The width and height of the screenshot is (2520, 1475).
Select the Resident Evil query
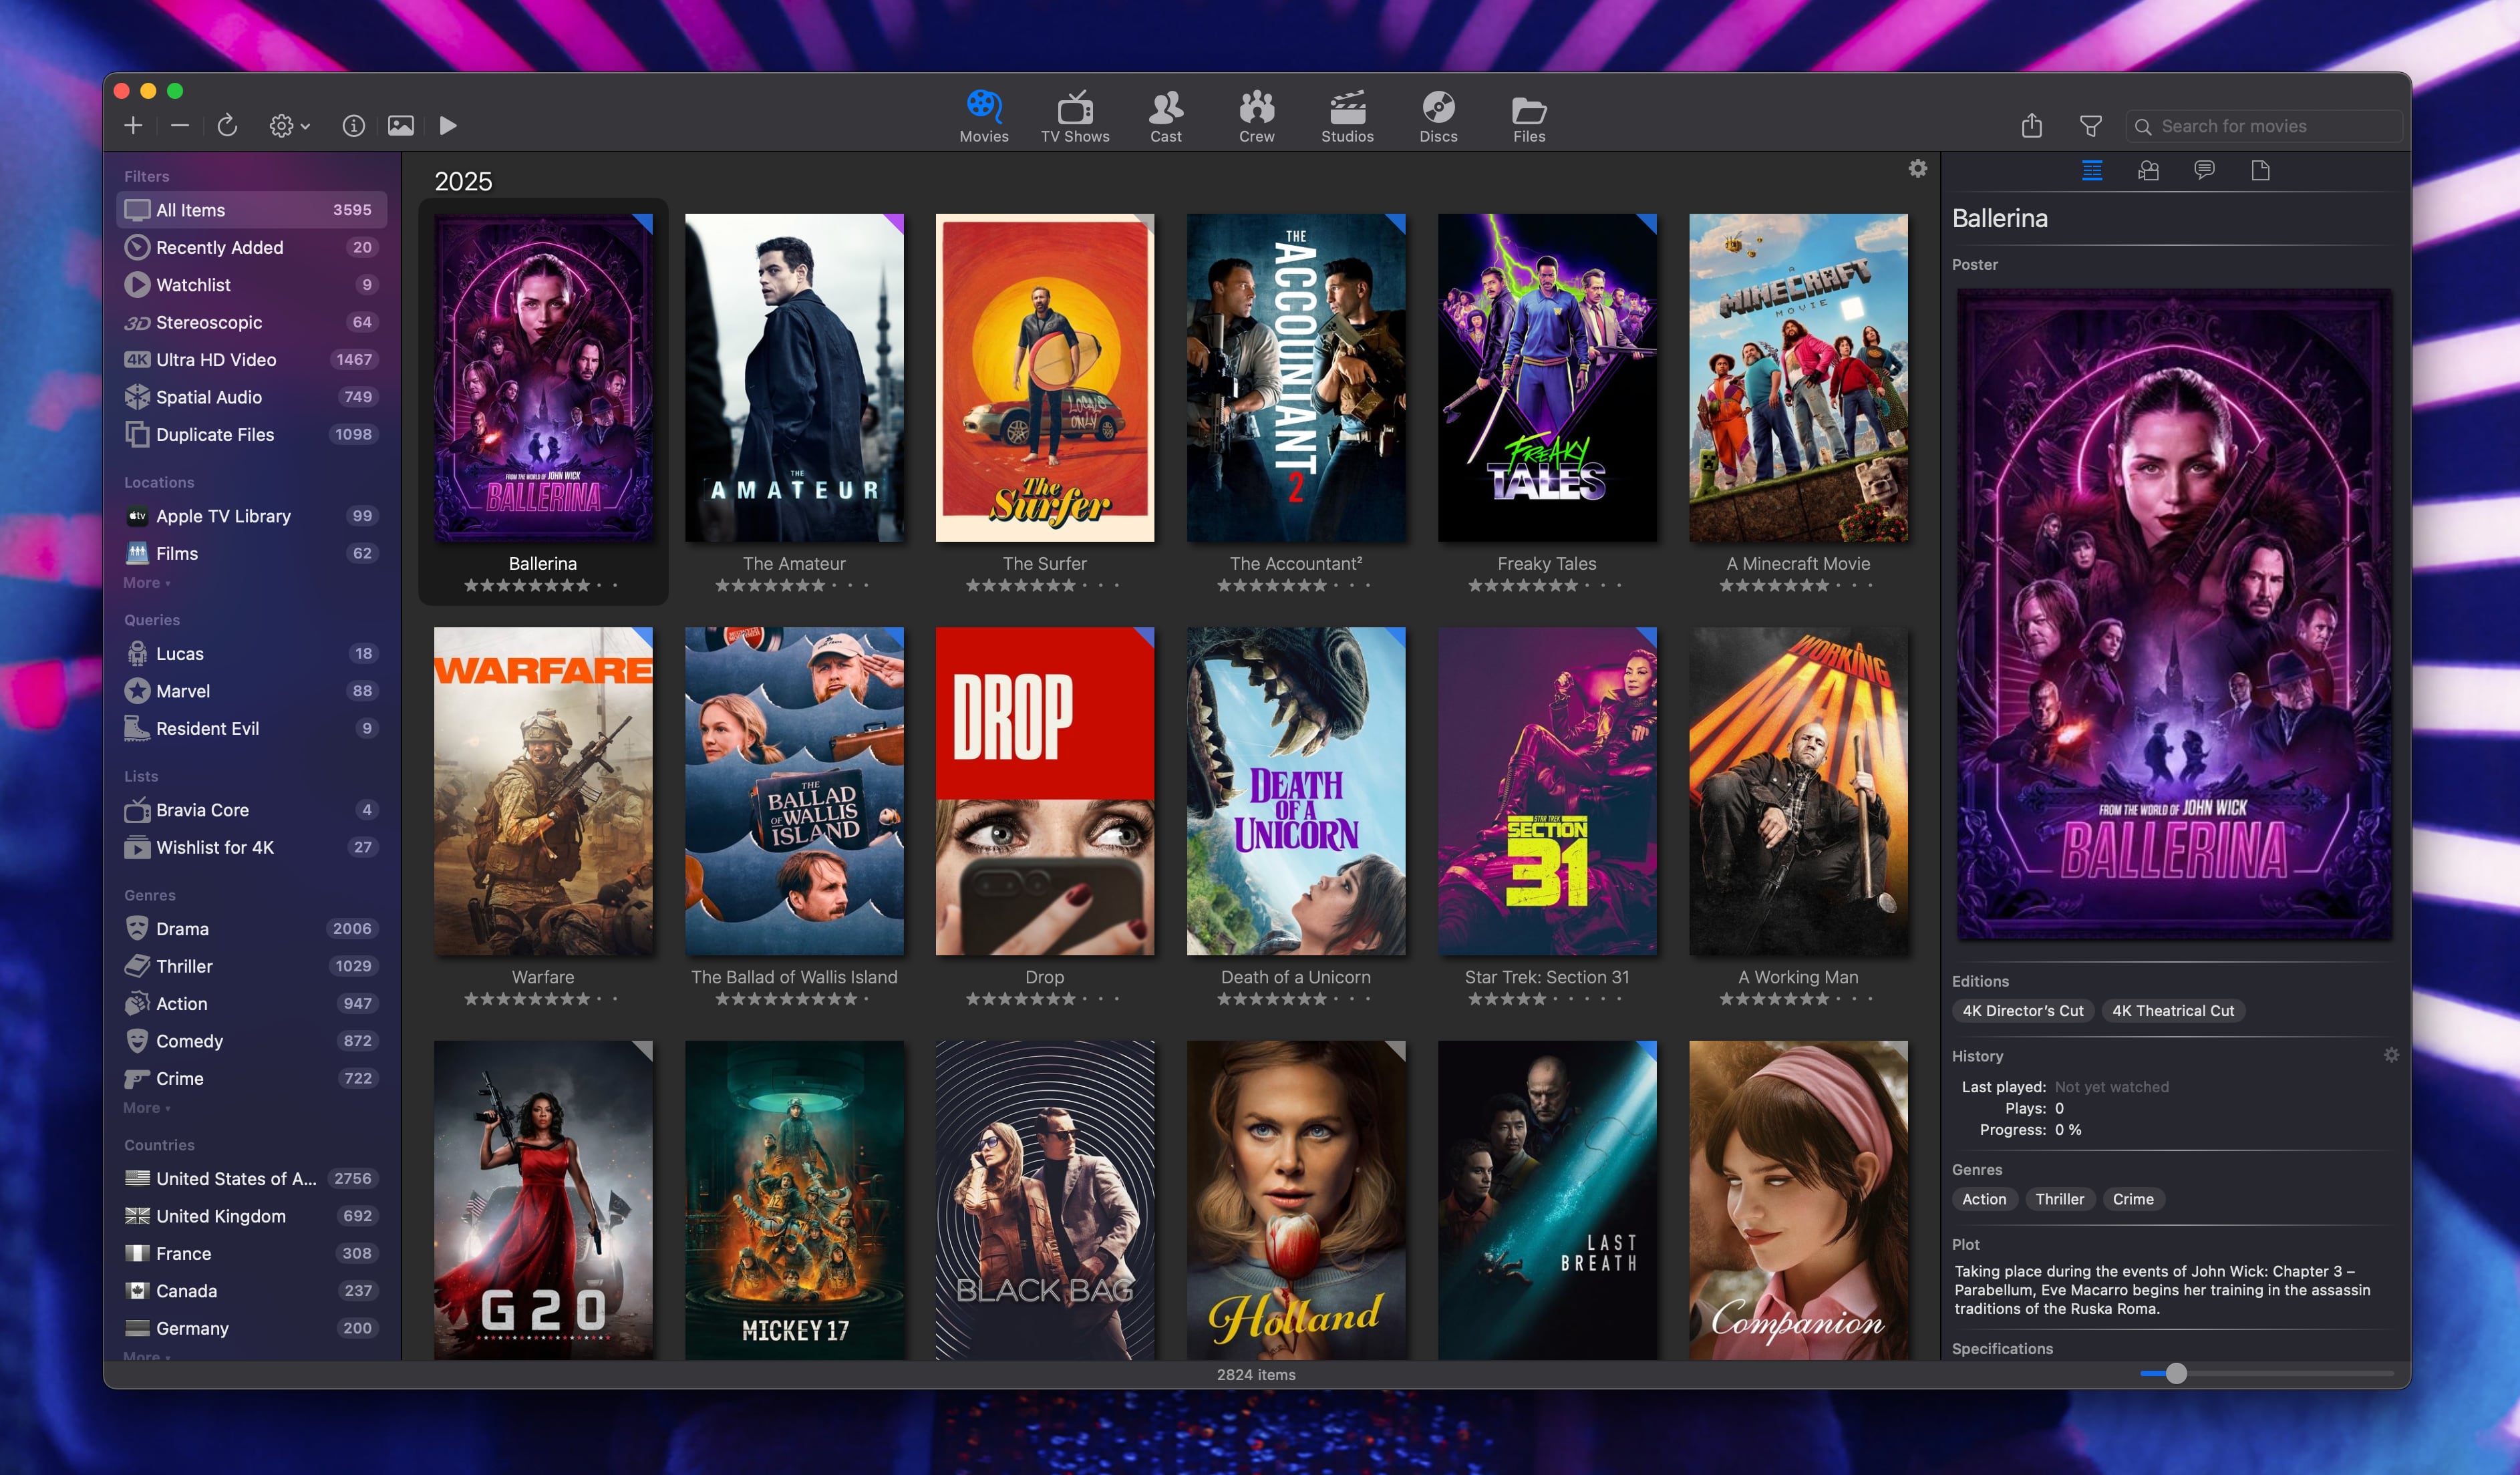click(x=251, y=728)
